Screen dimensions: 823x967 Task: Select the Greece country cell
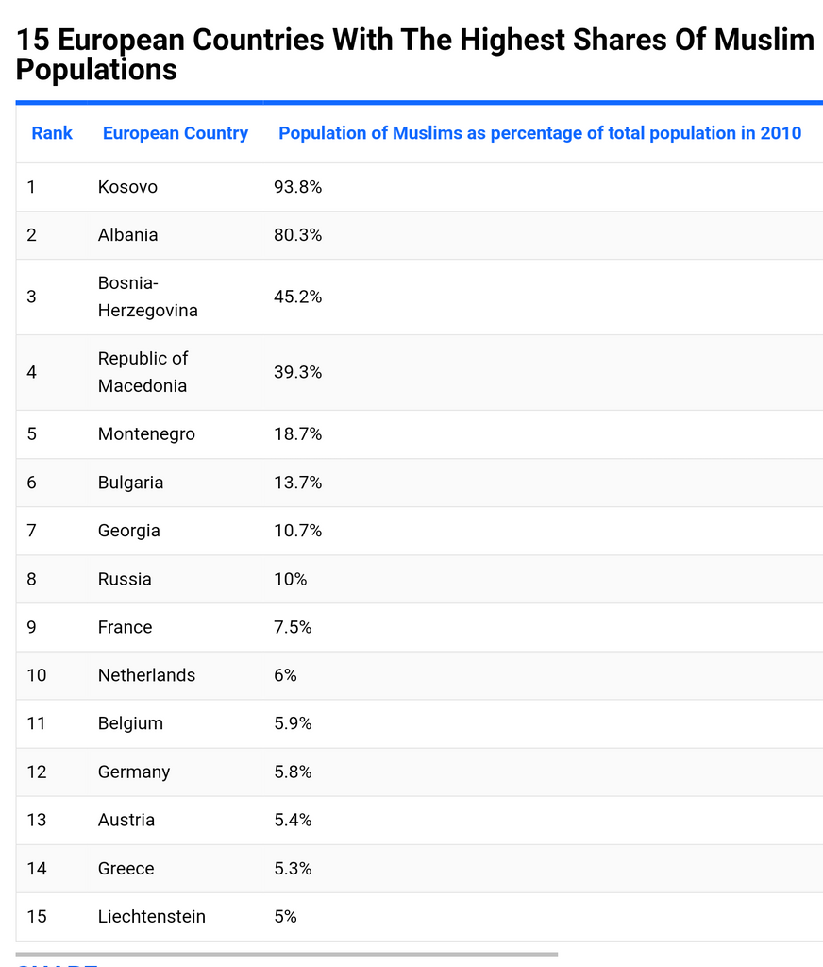[126, 868]
